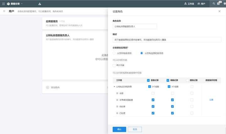Enable the 统计页面 checkbox
This screenshot has width=226, height=134.
114,65
